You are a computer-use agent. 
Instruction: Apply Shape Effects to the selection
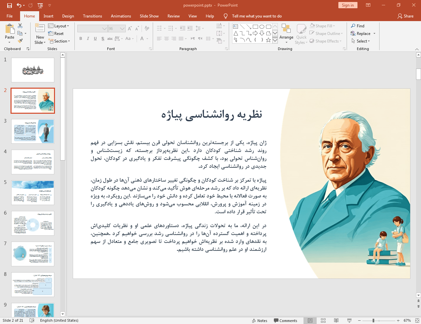[325, 41]
